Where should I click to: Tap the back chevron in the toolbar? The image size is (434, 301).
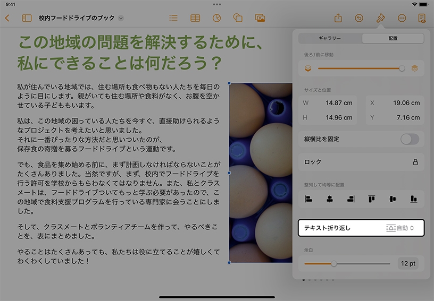pos(7,18)
